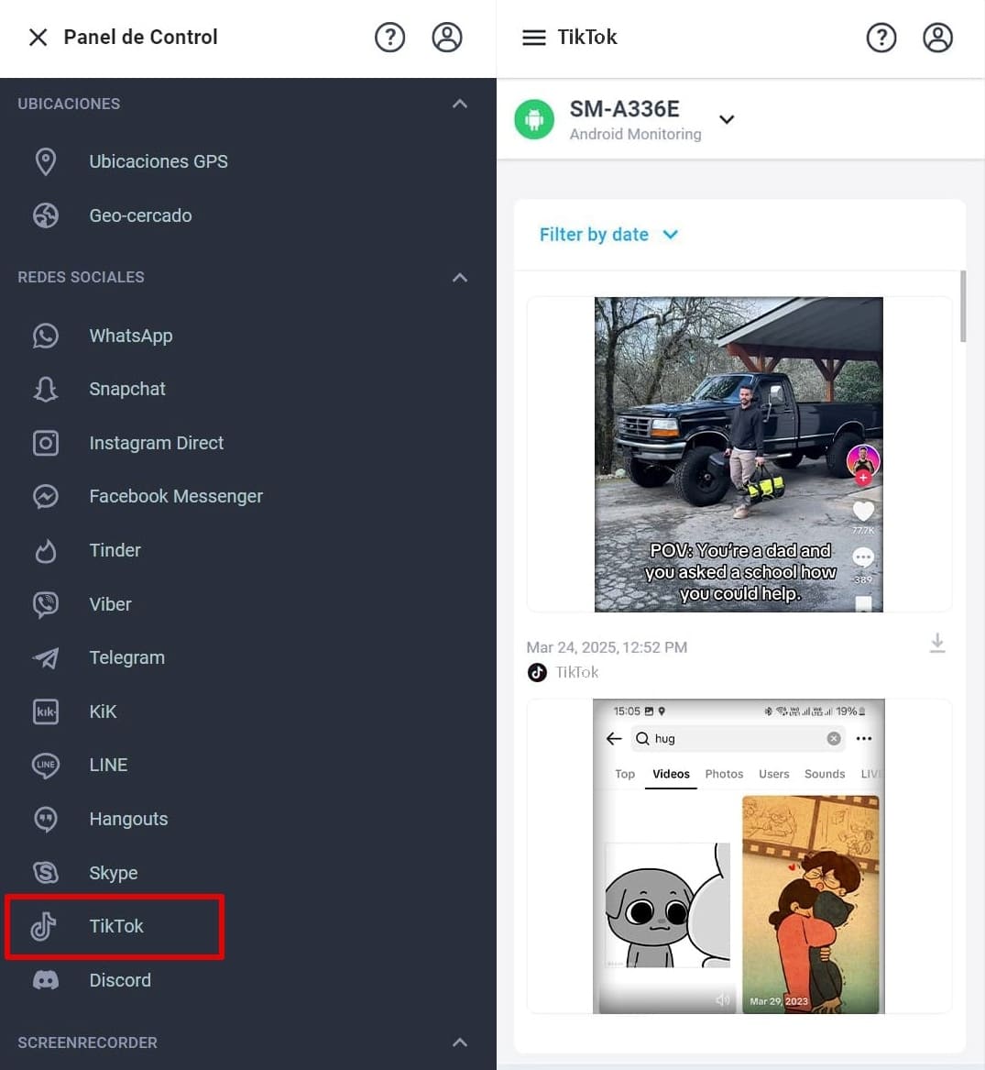Open help icon in TikTok header
This screenshot has height=1070, width=985.
(x=881, y=38)
